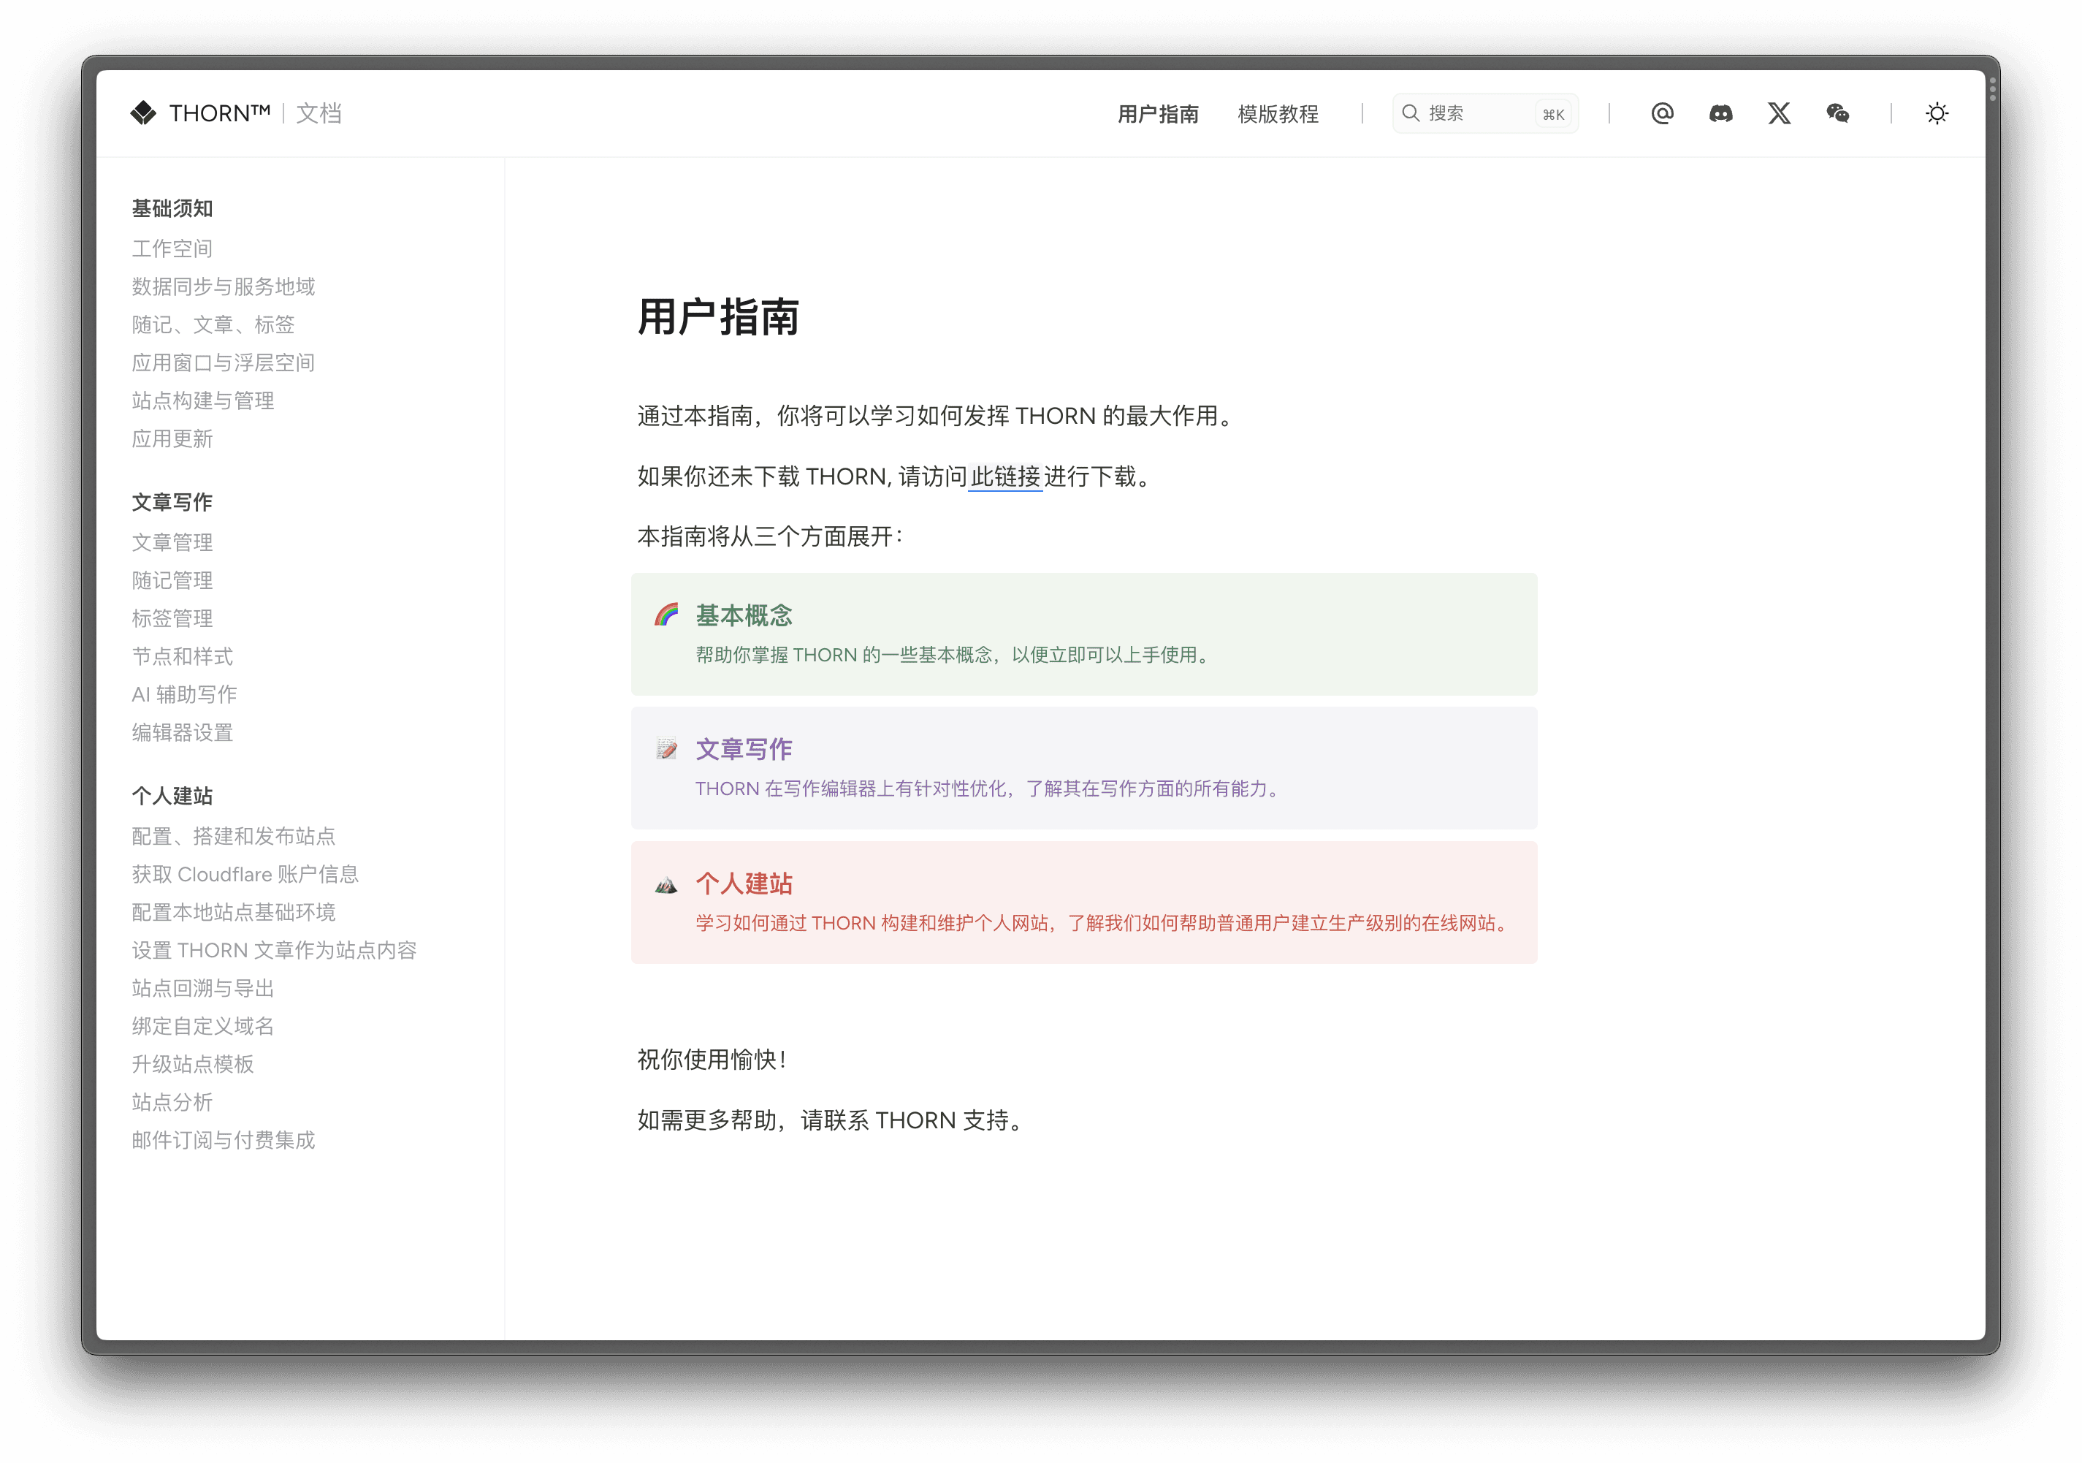Click 基本概念 card description text
Screen dimensions: 2082x1463
pos(954,655)
